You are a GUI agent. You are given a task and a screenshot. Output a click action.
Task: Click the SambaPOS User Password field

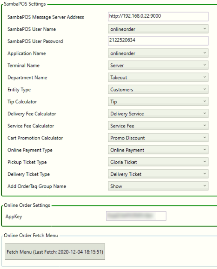(x=158, y=41)
